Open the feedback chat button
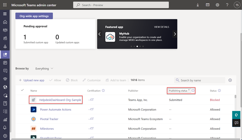Viewport: 242px width, 140px height. click(236, 123)
